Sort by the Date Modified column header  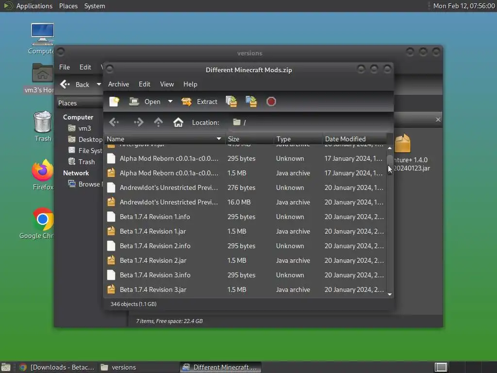pyautogui.click(x=355, y=139)
